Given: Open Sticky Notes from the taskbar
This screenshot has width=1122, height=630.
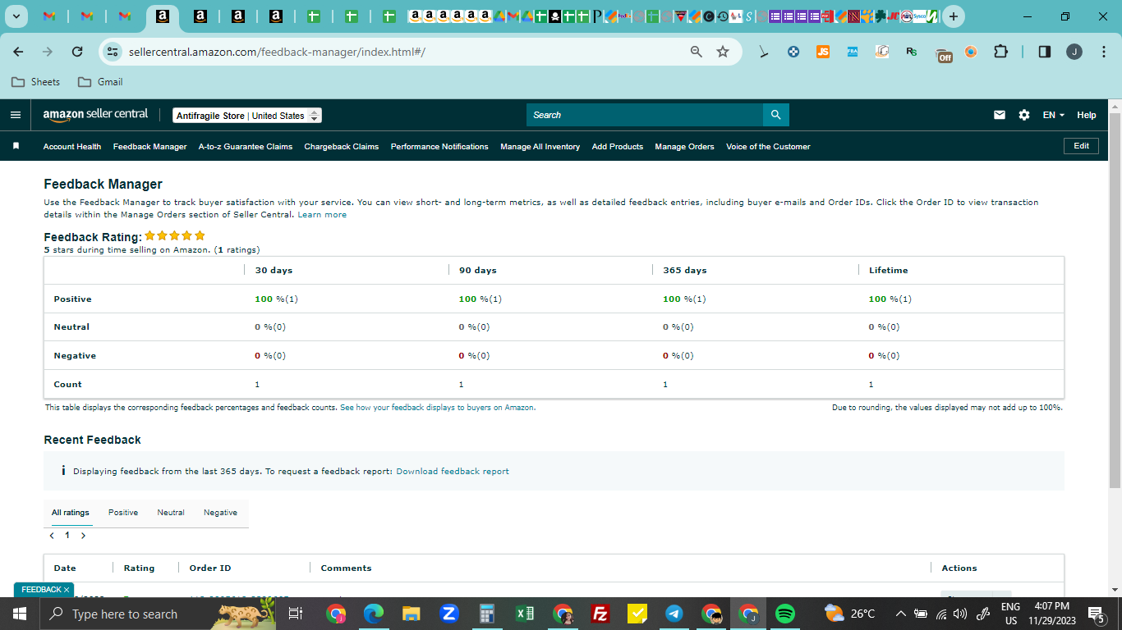Looking at the screenshot, I should click(637, 614).
